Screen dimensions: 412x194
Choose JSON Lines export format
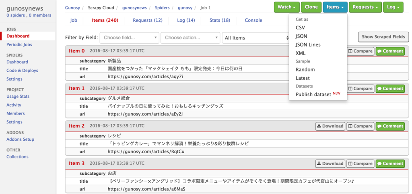tap(308, 44)
